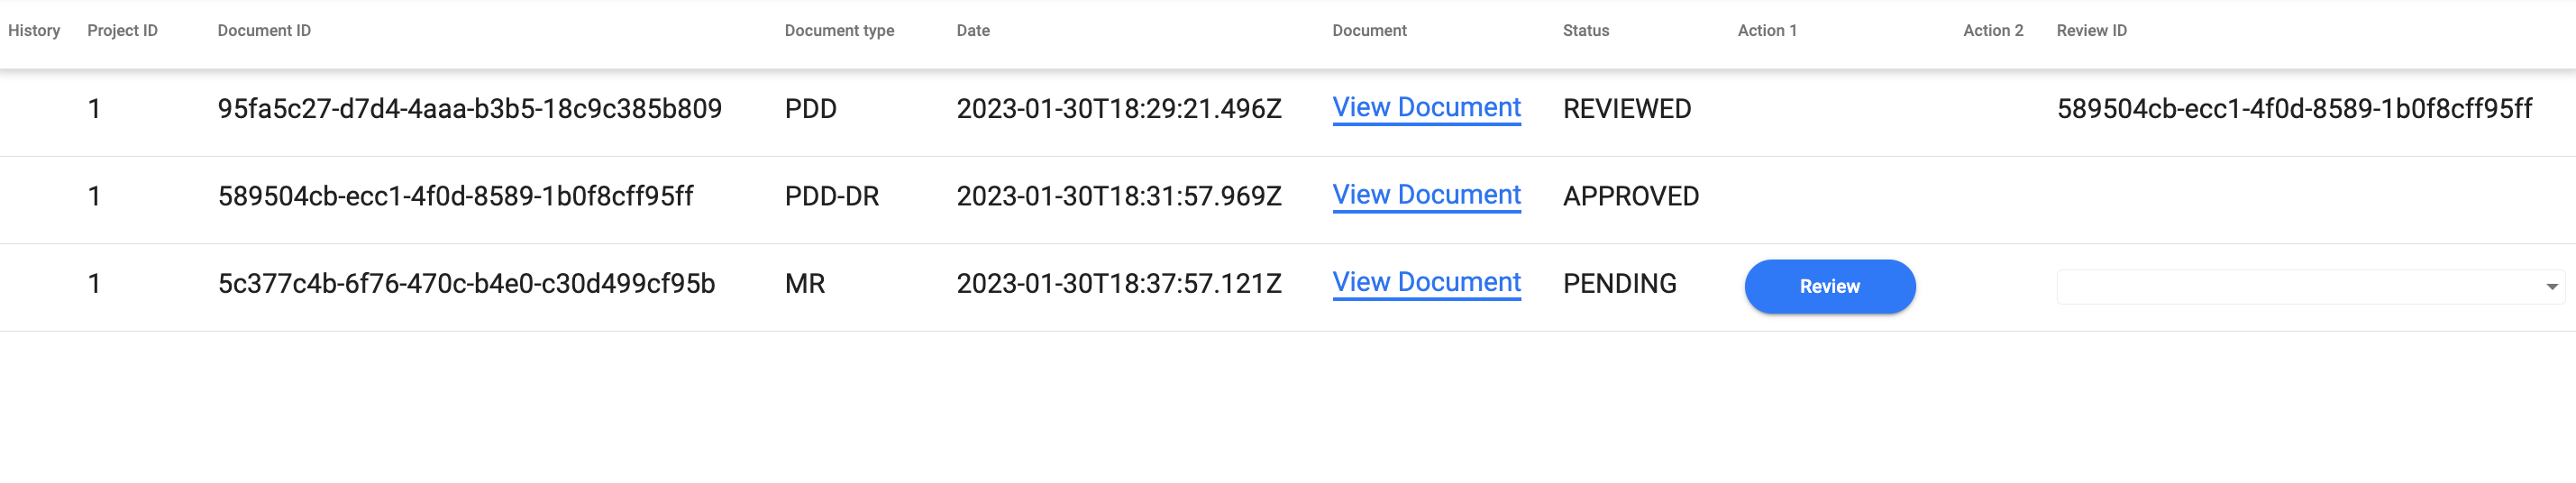Viewport: 2576px width, 483px height.
Task: Open View Document link for the PDD row
Action: pyautogui.click(x=1426, y=108)
